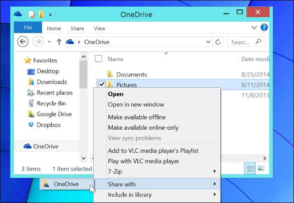Click the Recent places icon
The image size is (294, 203).
pos(31,93)
